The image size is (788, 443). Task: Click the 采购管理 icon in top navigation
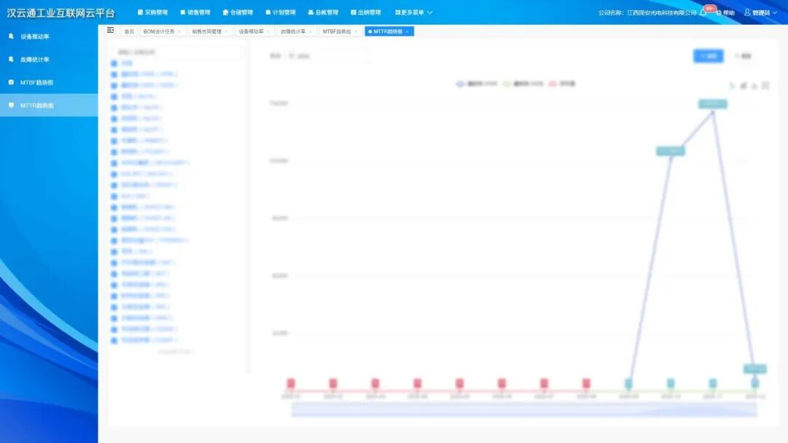pos(140,12)
